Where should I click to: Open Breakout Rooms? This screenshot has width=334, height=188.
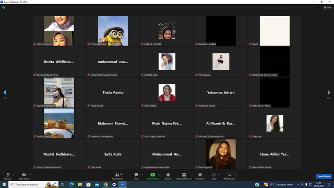184,176
